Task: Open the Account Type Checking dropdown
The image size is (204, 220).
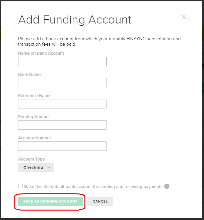Action: click(x=36, y=168)
